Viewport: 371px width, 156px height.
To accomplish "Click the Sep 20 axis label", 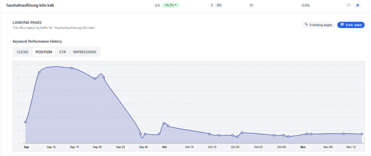I will (x=97, y=147).
